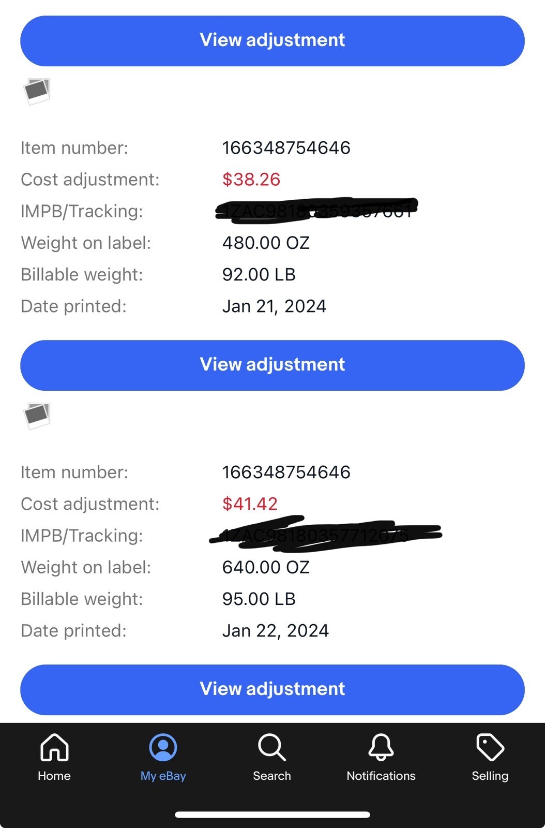545x828 pixels.
Task: Tap the 95.00 LB billable weight
Action: [259, 599]
